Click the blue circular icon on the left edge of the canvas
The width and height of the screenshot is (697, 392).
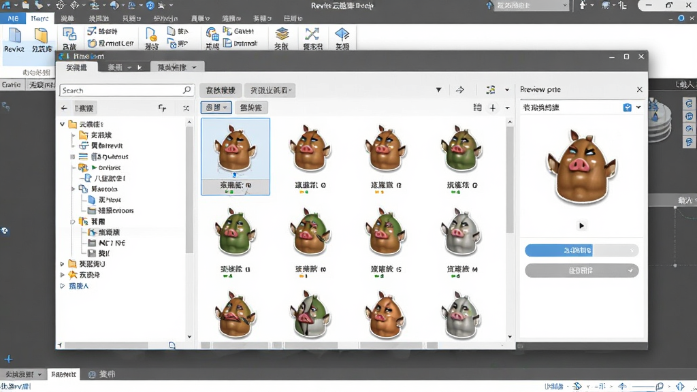(5, 230)
